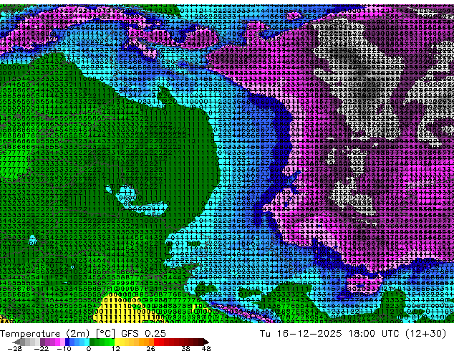The width and height of the screenshot is (454, 351).
Task: Click the 48 label on the temperature scale
Action: (206, 348)
